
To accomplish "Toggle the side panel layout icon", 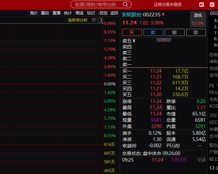I will point(100,20).
